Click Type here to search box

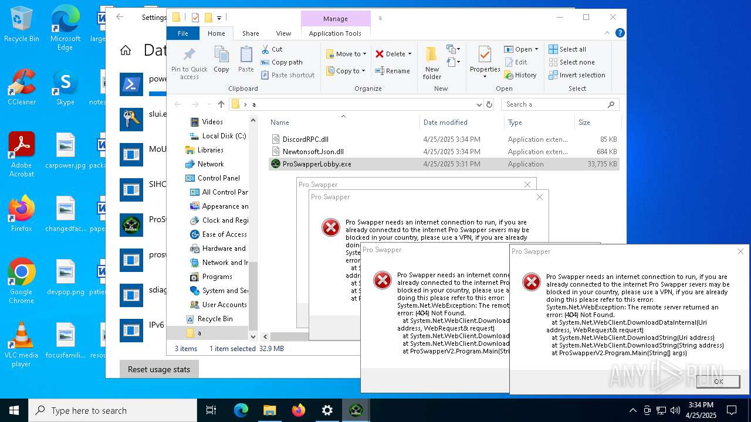point(113,410)
